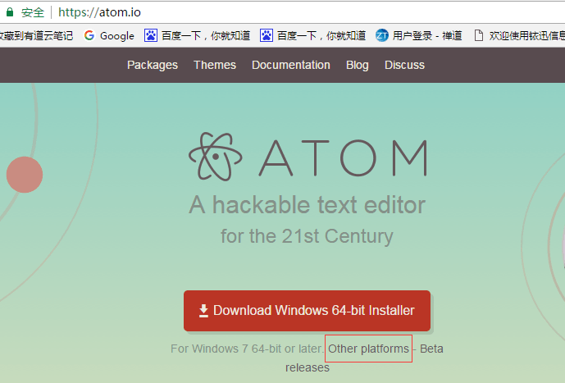Viewport: 565px width, 383px height.
Task: Open the Themes nav item
Action: click(215, 65)
